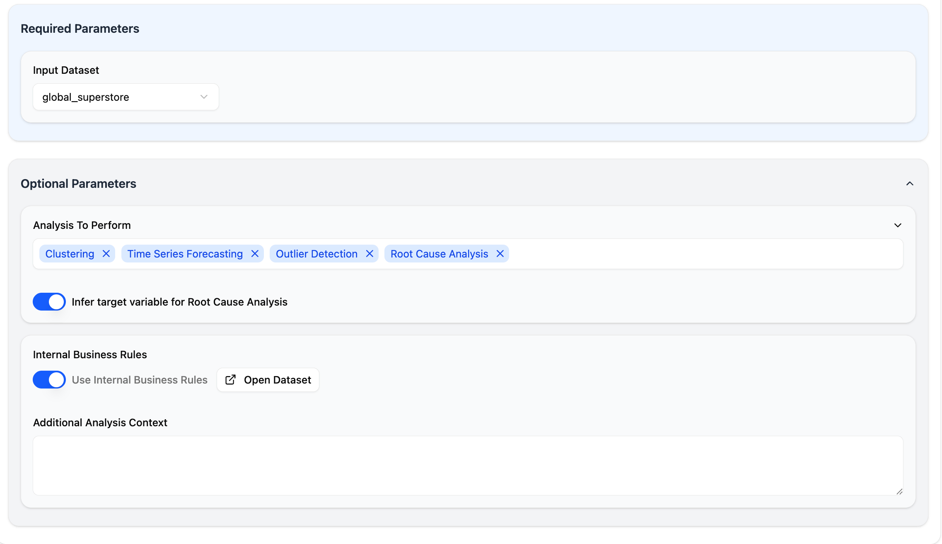Collapse the Optional Parameters section
Viewport: 942px width, 544px height.
coord(910,183)
